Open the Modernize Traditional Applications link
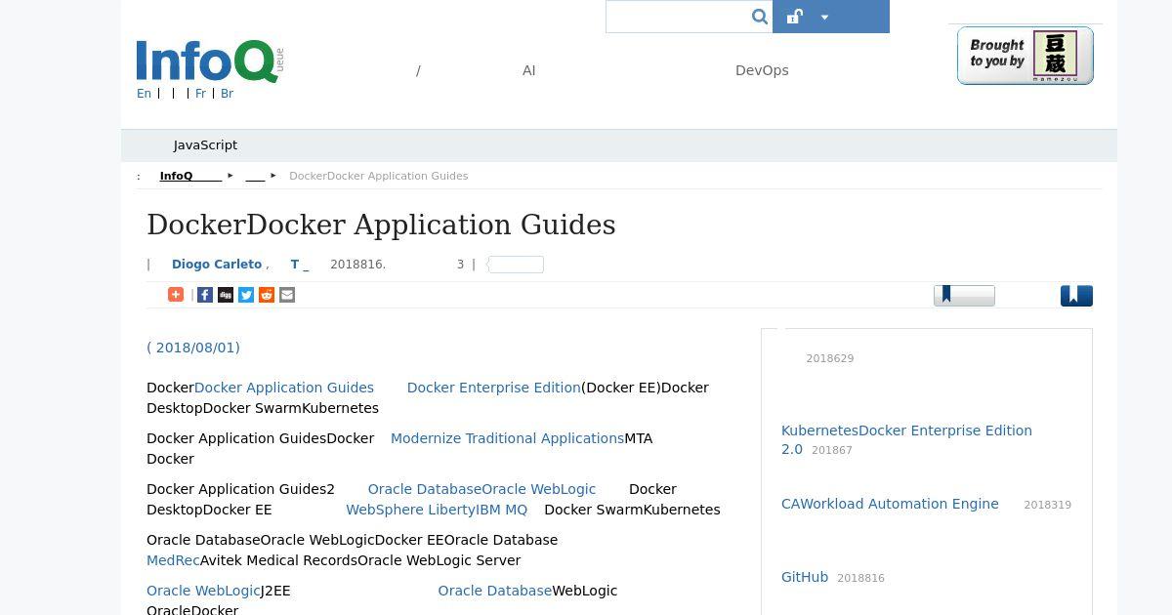 click(x=507, y=438)
